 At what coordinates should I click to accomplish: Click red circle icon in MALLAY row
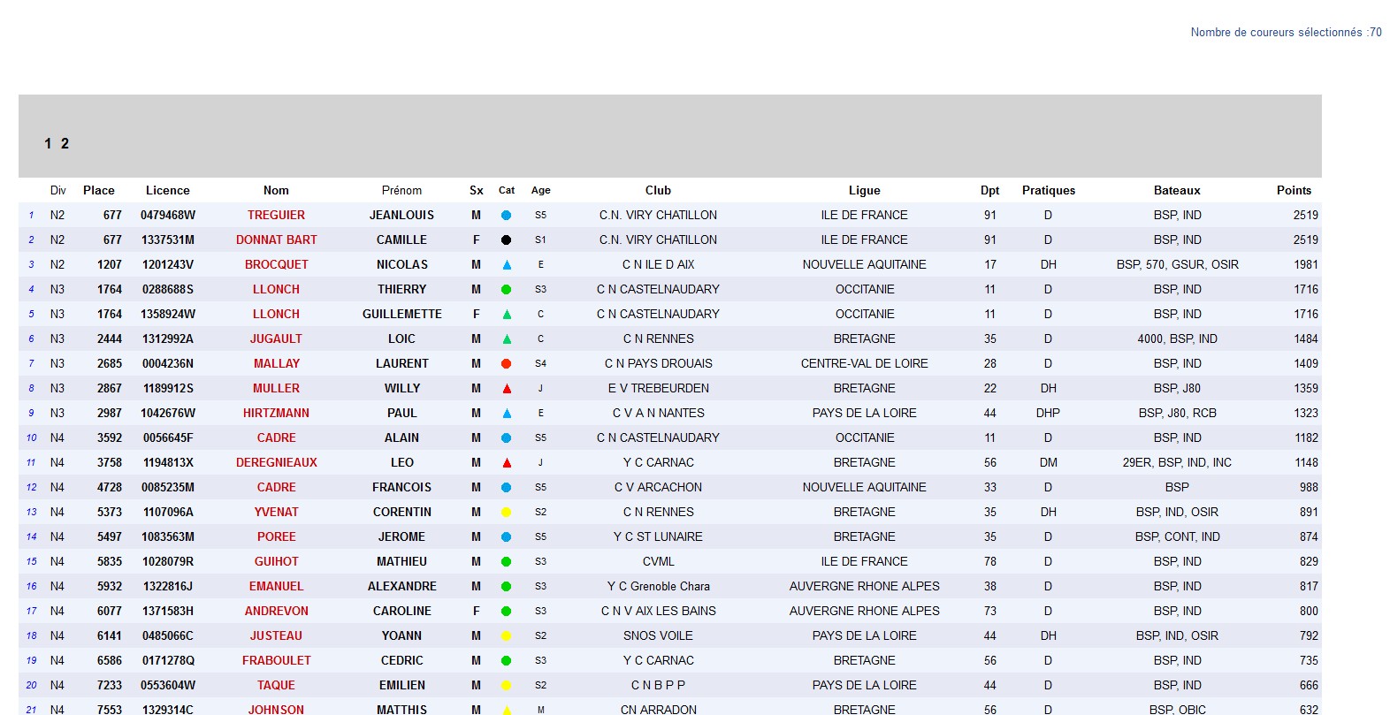click(x=506, y=363)
